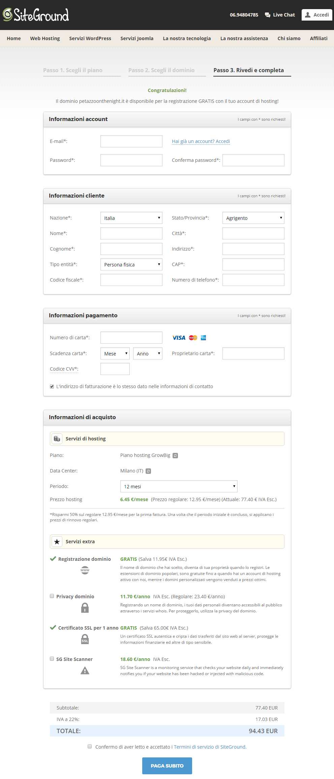Accept the SiteGround terms of service checkbox
The image size is (334, 779).
(x=90, y=746)
